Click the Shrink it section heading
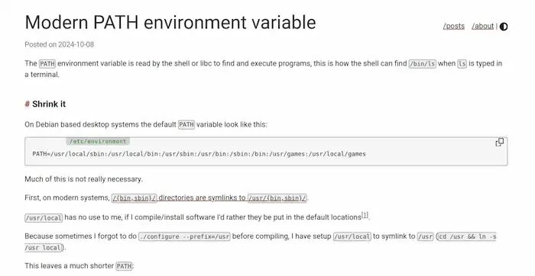The height and width of the screenshot is (276, 535). pyautogui.click(x=49, y=104)
